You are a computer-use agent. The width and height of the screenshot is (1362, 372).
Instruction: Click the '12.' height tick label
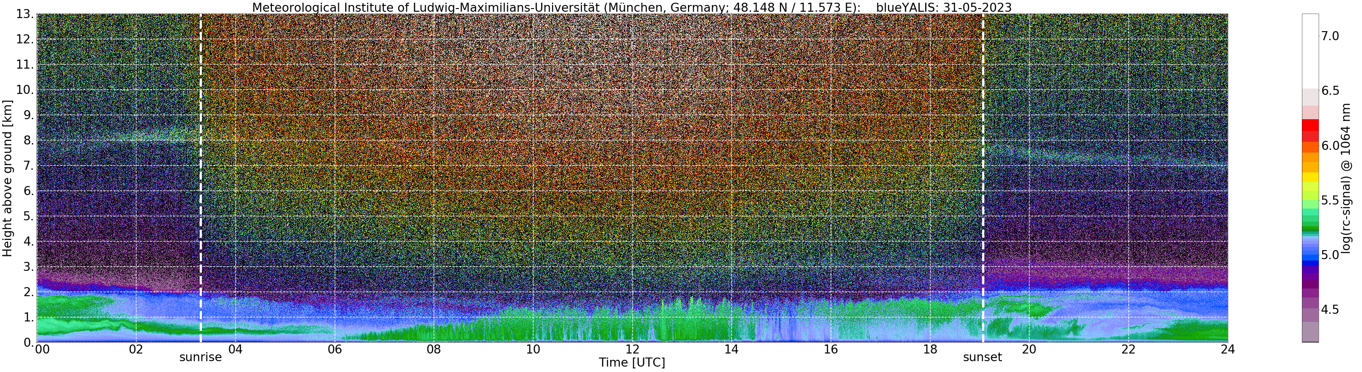[x=25, y=40]
